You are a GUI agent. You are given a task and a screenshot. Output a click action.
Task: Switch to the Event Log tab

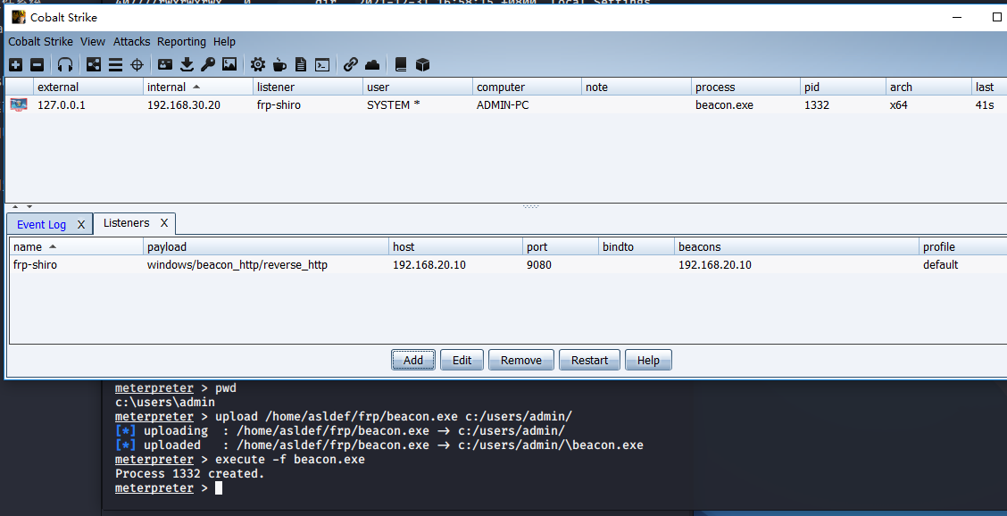point(41,224)
